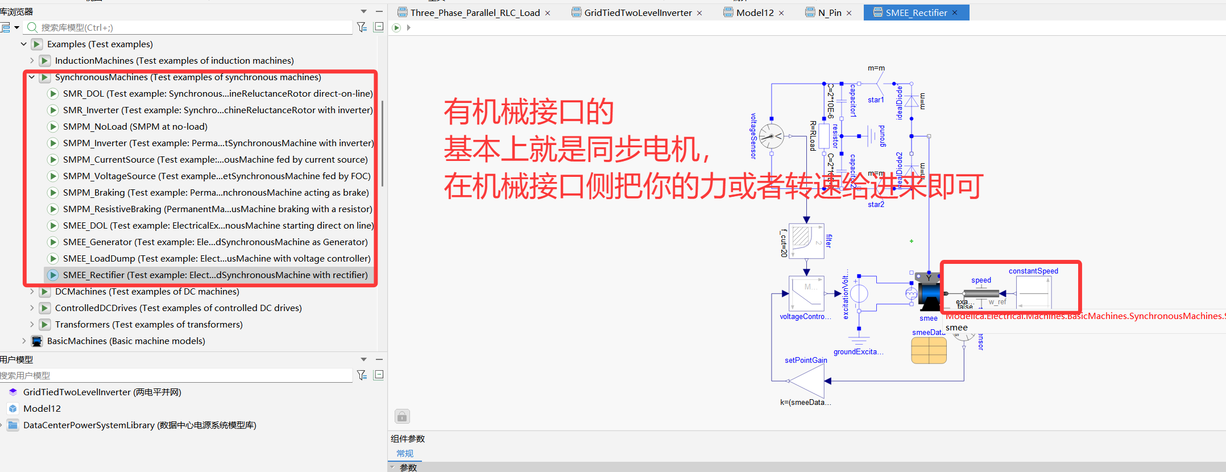Open Model12 in the user models list
Screen dimensions: 1226x472
click(x=42, y=408)
